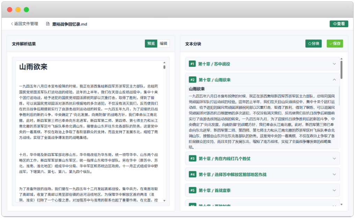Click the green 保存 button
Image resolution: width=355 pixels, height=218 pixels.
[335, 44]
